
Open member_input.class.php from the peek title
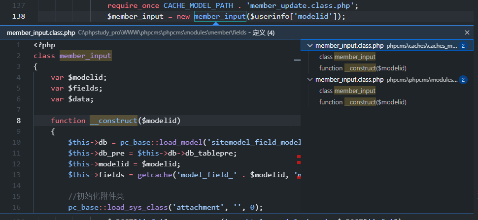41,33
